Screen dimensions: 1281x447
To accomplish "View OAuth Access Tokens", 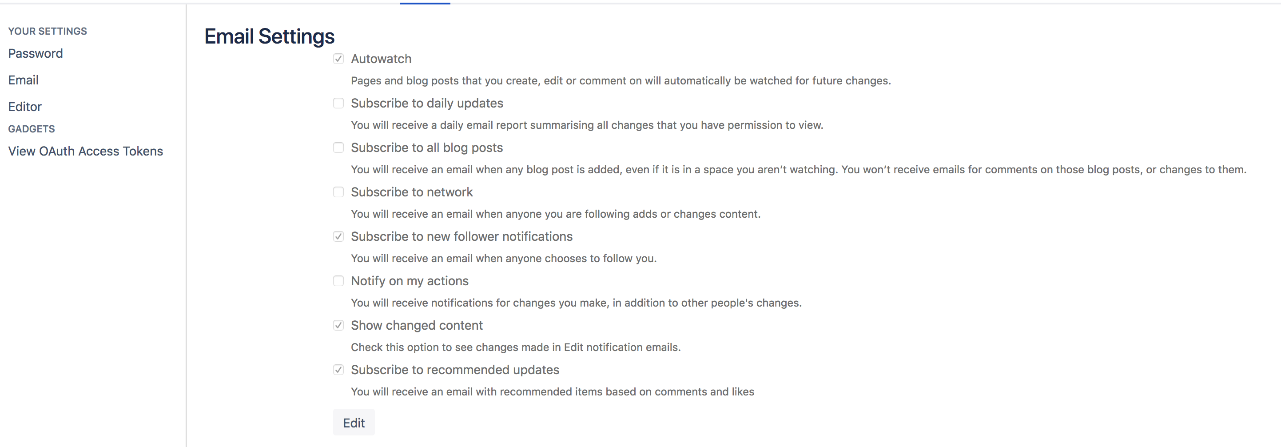I will click(x=86, y=151).
